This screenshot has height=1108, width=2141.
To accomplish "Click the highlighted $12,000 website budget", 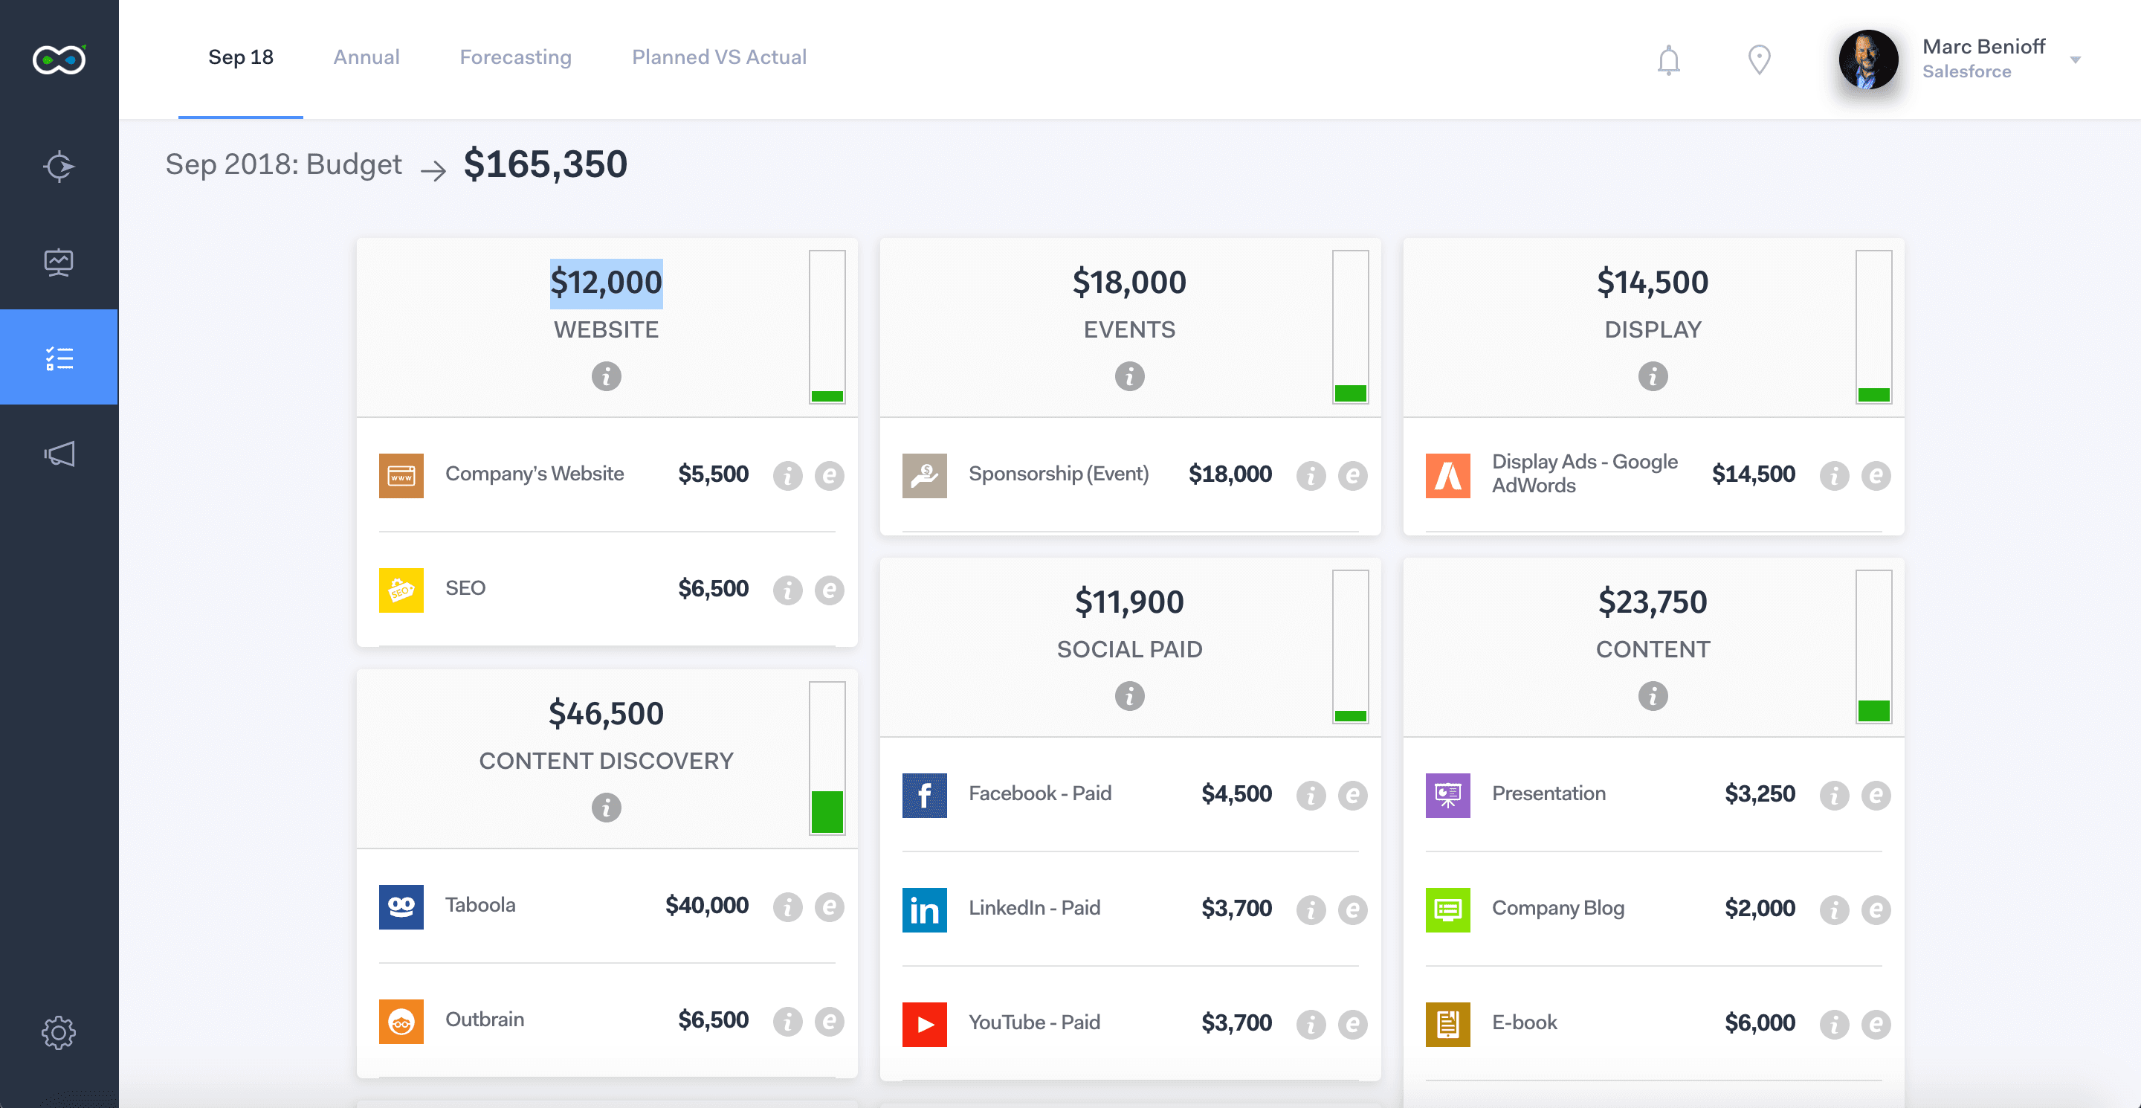I will (x=606, y=283).
